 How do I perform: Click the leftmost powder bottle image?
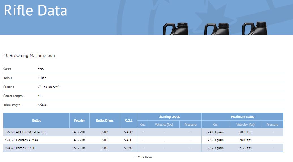point(176,29)
